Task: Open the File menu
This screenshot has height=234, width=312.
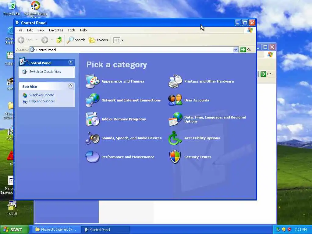Action: point(20,30)
